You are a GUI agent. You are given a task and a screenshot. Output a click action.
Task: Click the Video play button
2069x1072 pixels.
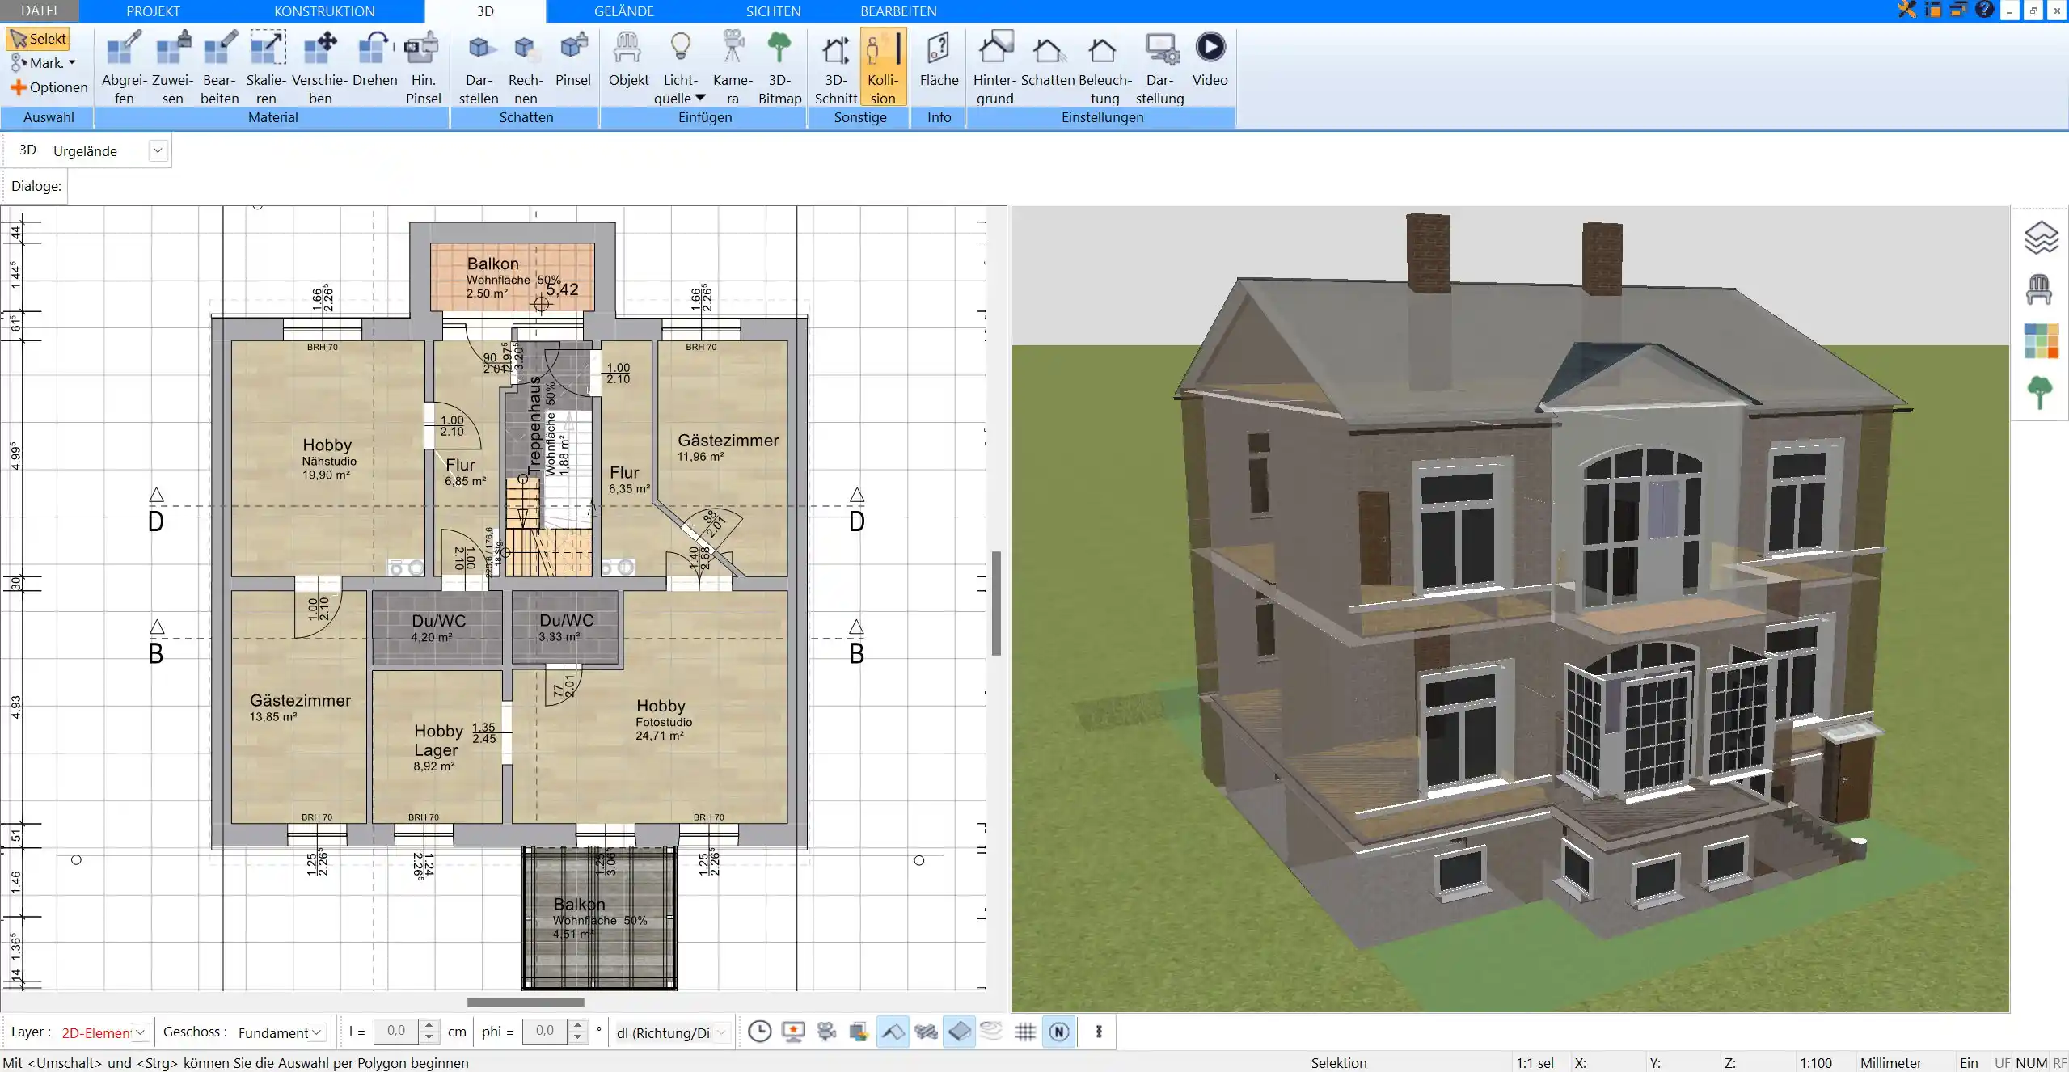(x=1210, y=59)
